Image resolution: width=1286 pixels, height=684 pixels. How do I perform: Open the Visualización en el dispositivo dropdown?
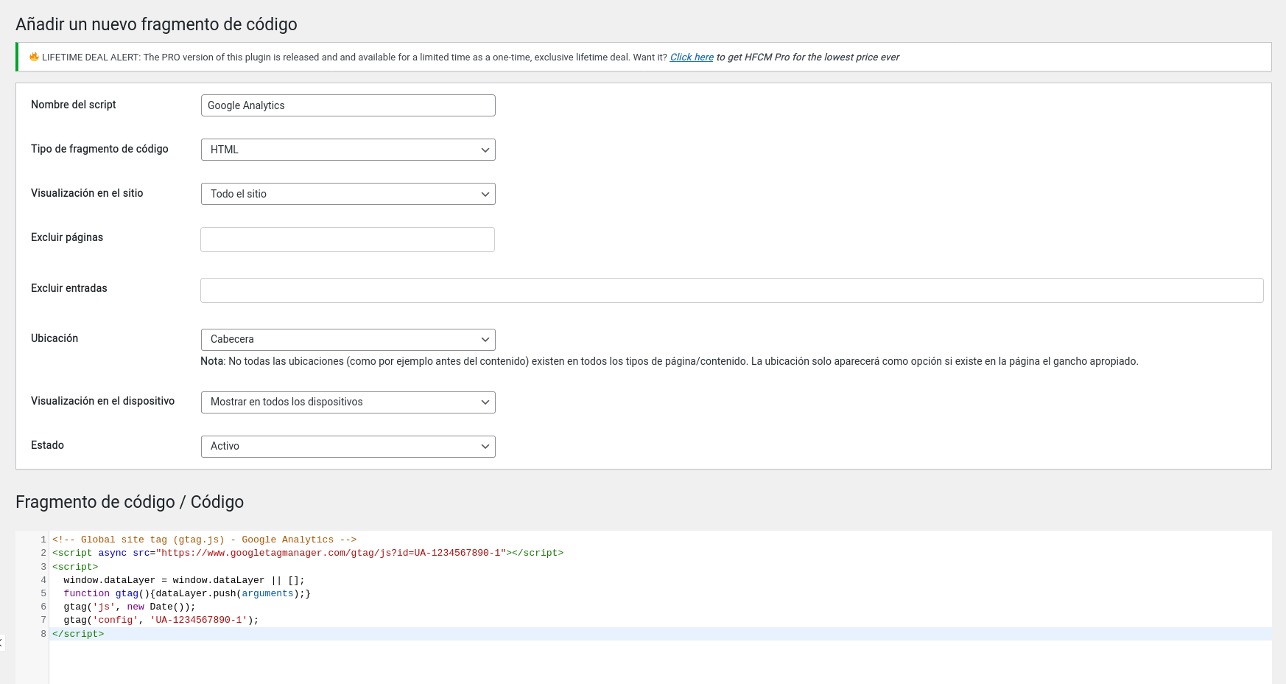pyautogui.click(x=348, y=402)
